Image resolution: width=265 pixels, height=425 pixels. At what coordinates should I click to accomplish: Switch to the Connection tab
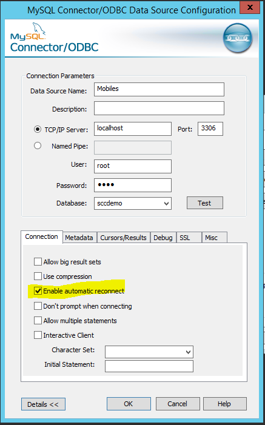(41, 237)
